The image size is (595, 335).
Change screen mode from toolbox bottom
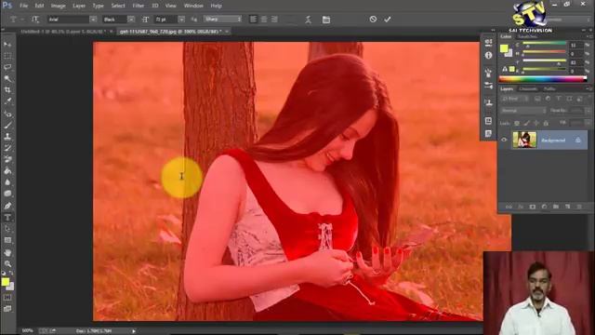(x=7, y=309)
